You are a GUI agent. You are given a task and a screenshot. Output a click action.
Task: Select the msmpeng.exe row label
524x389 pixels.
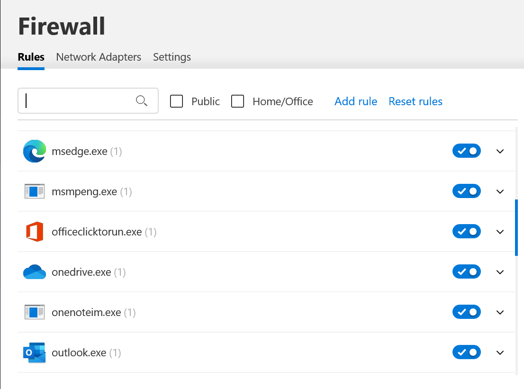coord(92,192)
